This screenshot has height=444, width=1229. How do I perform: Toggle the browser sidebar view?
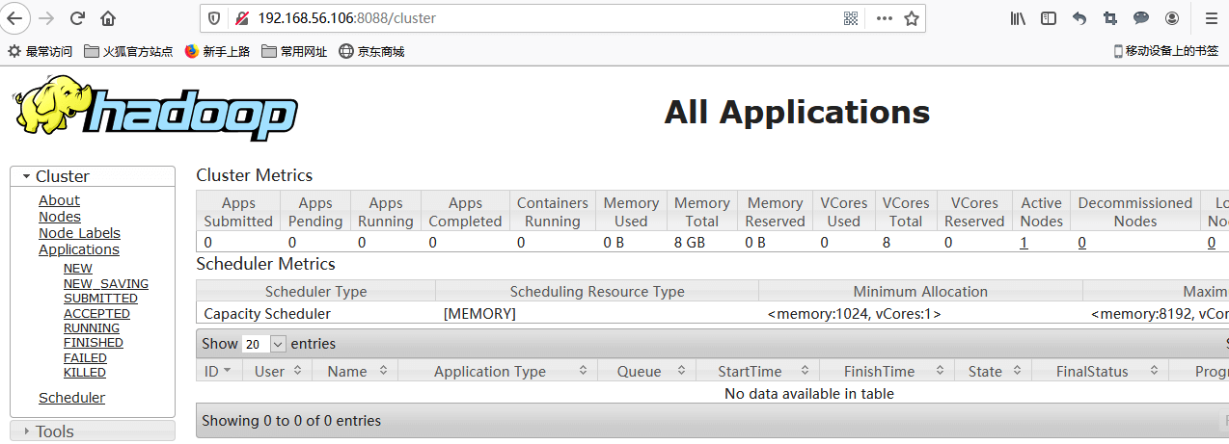(x=1049, y=18)
